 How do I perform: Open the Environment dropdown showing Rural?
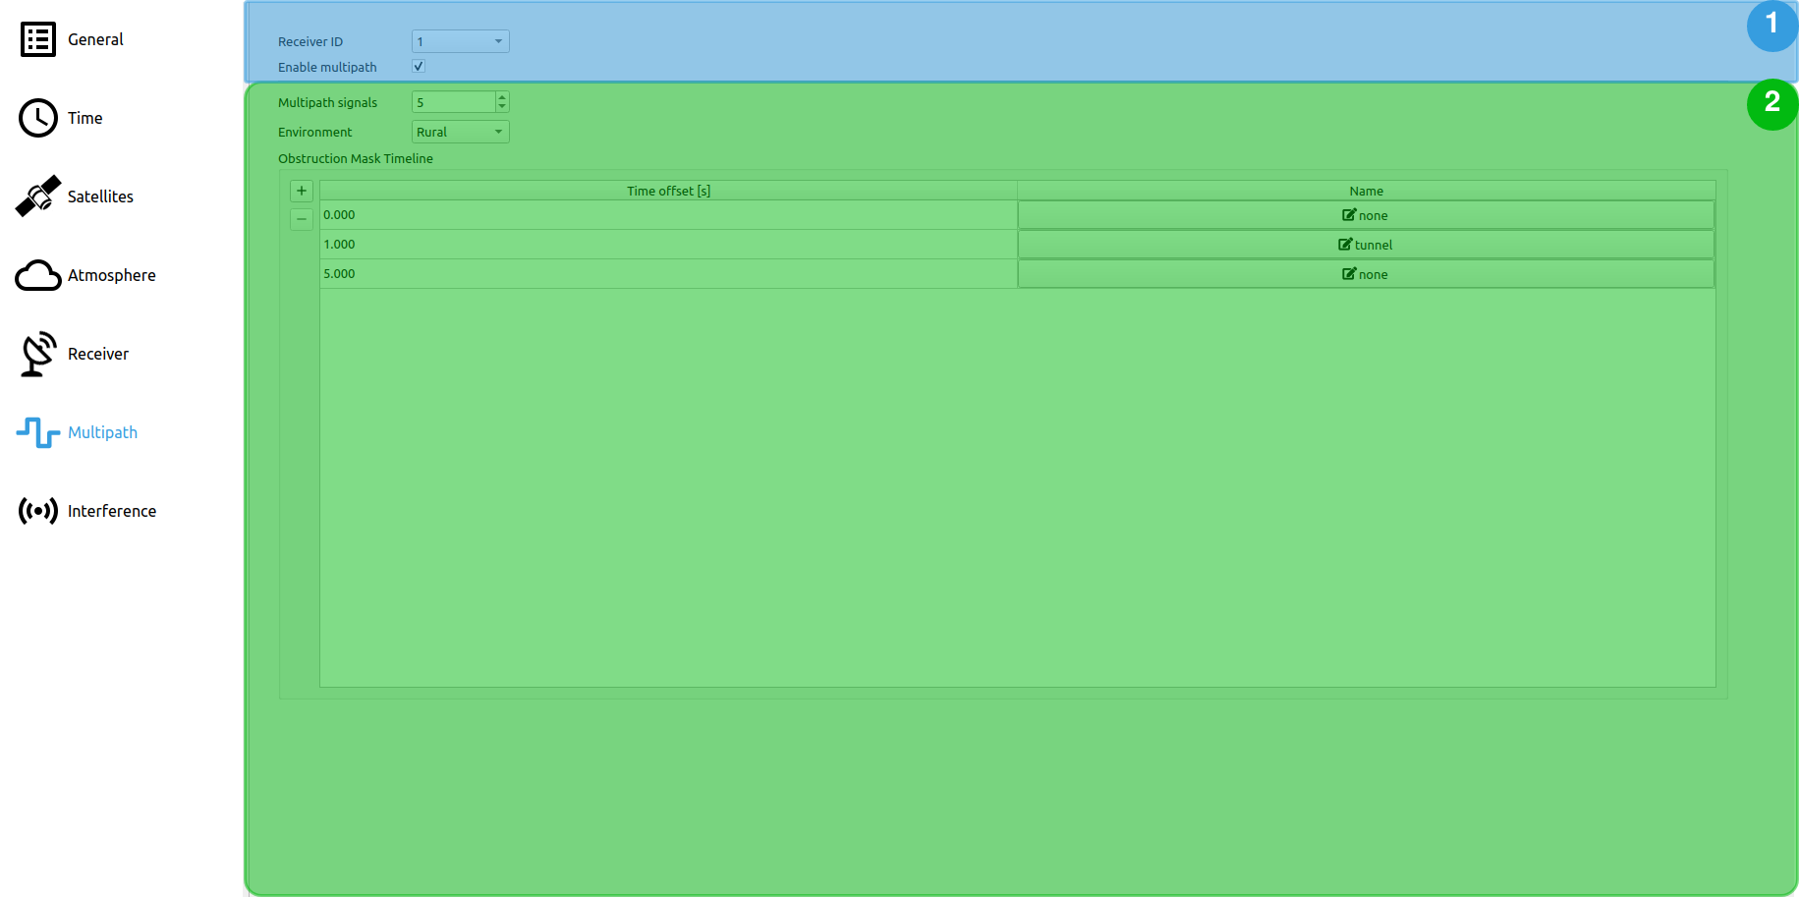tap(459, 132)
